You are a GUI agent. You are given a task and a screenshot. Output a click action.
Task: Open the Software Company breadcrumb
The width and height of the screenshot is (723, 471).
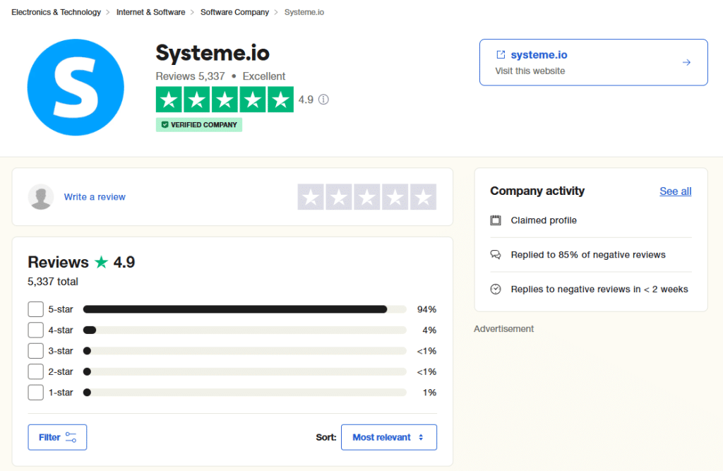234,12
